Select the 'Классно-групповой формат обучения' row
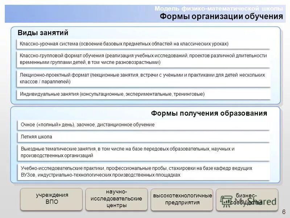Image resolution: width=290 pixels, height=218 pixels. [x=143, y=59]
